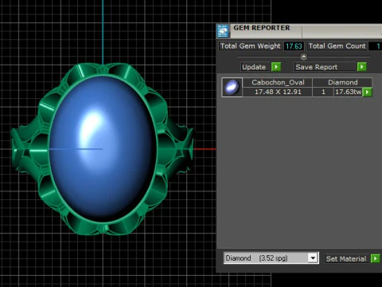This screenshot has height=287, width=382.
Task: Click the Save Report button label
Action: point(325,67)
